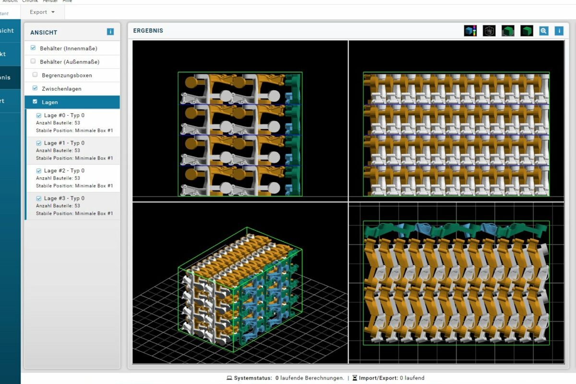Open the Export dropdown menu
The width and height of the screenshot is (576, 384).
click(37, 12)
